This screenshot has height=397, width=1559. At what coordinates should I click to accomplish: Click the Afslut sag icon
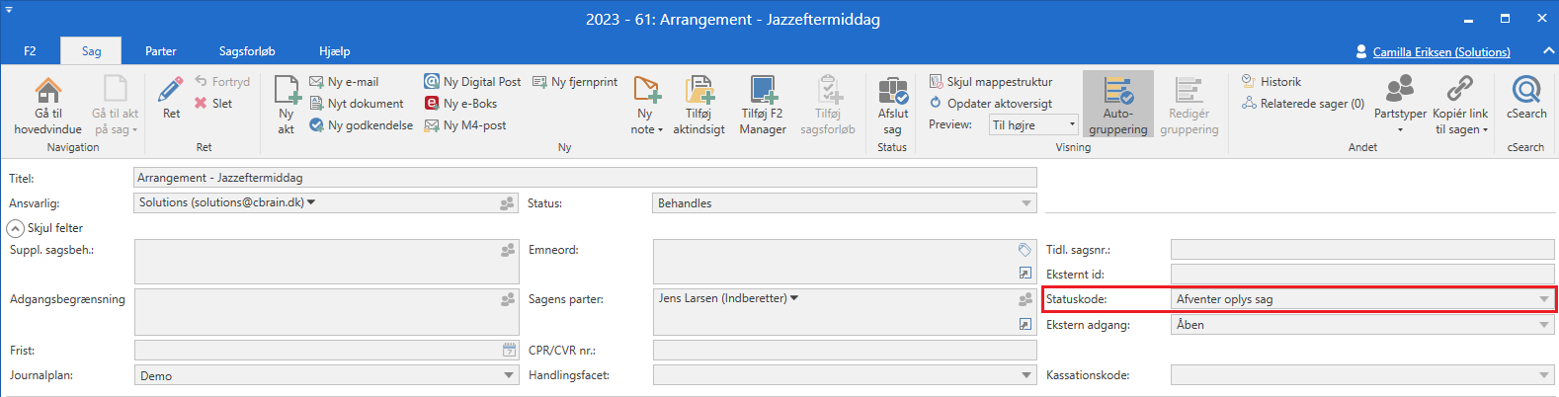pos(892,92)
